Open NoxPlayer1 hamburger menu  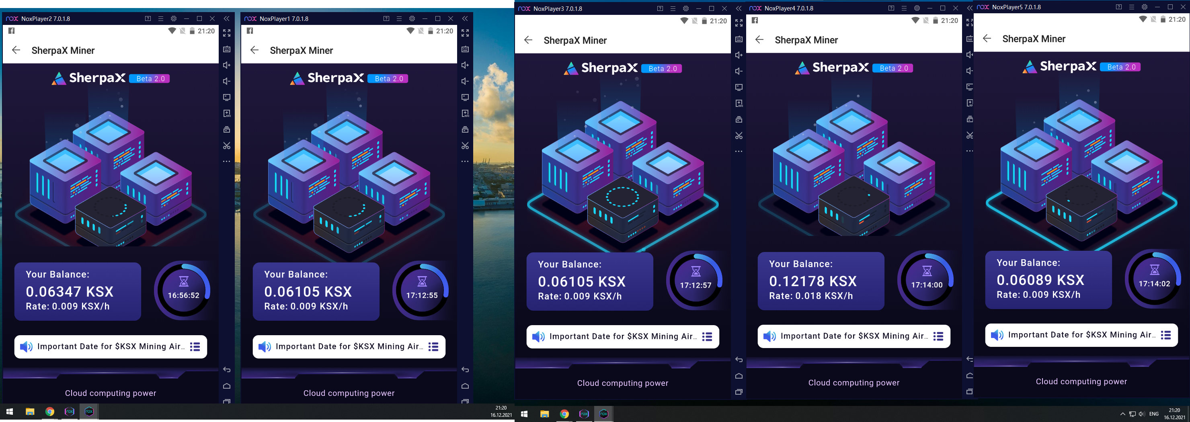click(399, 18)
